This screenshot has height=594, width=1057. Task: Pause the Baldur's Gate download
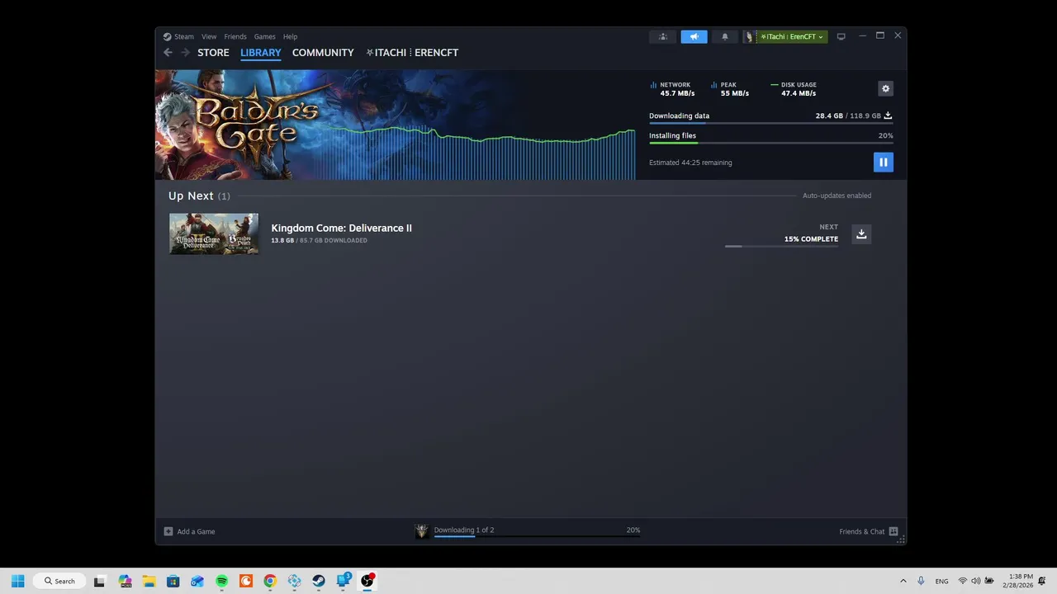point(883,162)
